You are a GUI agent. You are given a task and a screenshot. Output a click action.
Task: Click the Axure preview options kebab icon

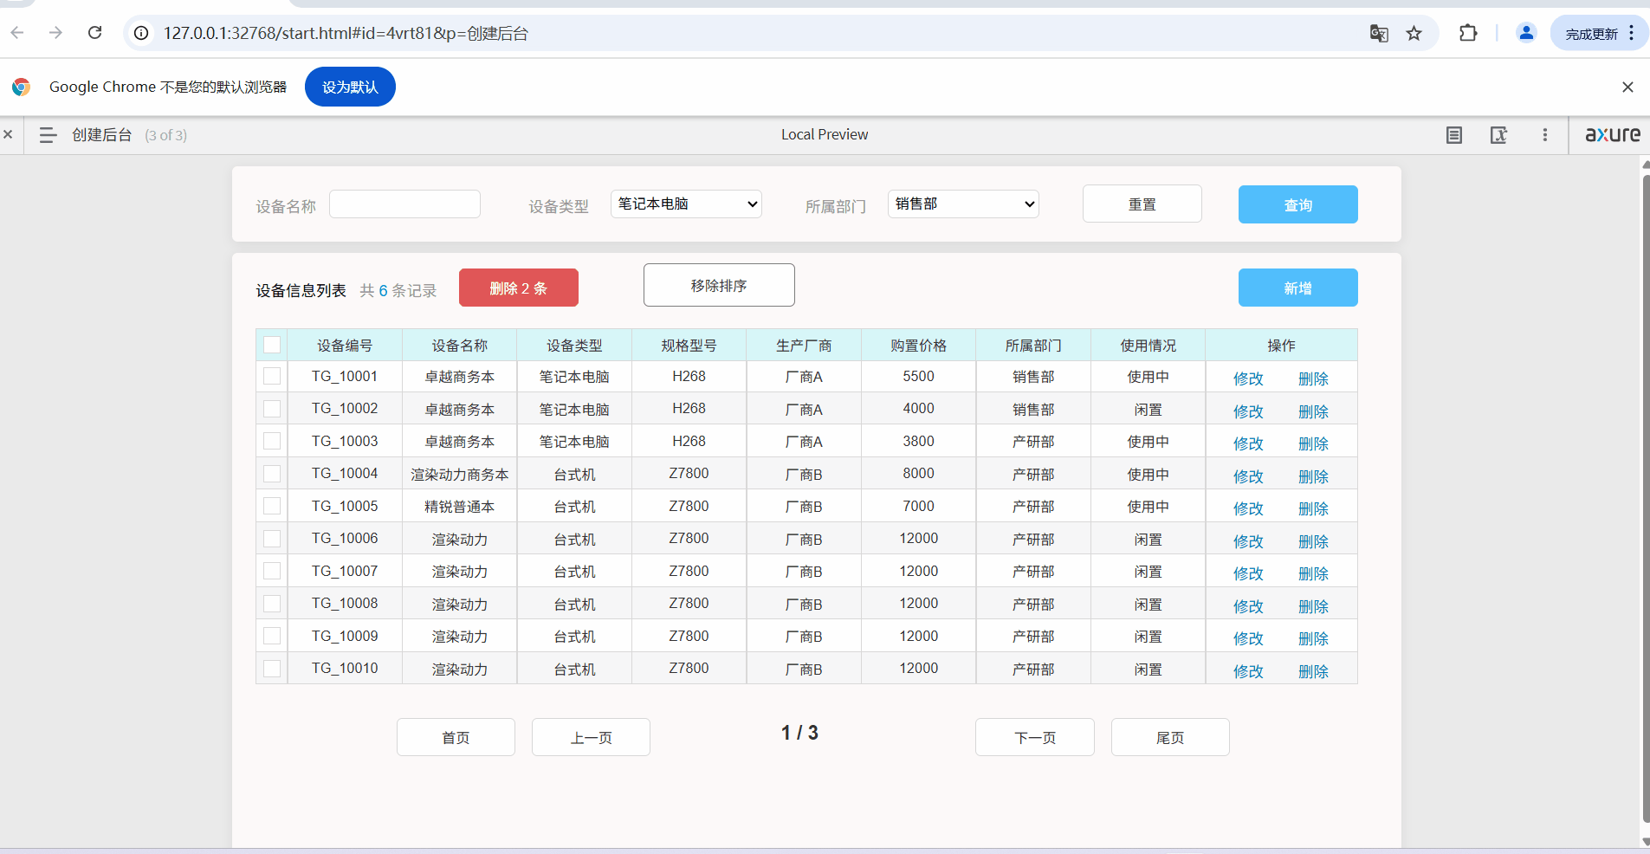click(x=1545, y=135)
